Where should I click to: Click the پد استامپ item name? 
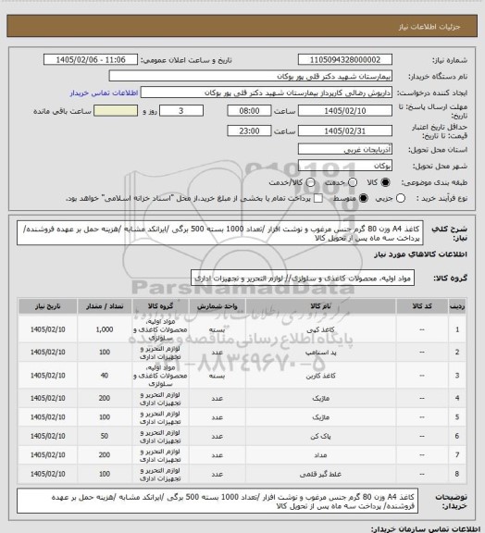click(x=320, y=353)
